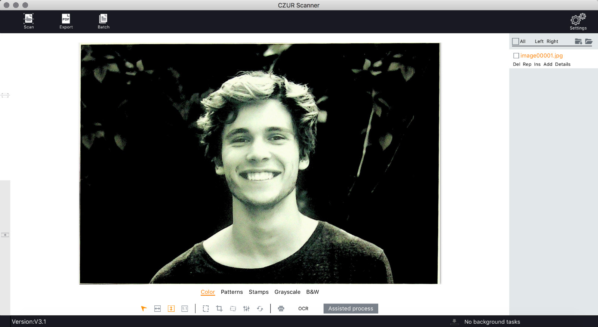Switch to B&W mode tab
The image size is (598, 327).
312,292
